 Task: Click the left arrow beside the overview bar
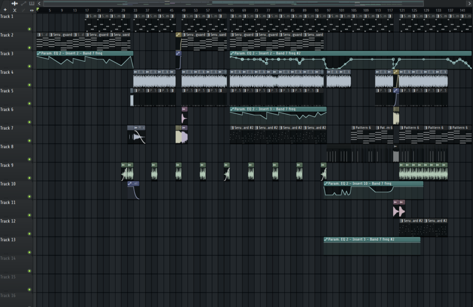(40, 4)
